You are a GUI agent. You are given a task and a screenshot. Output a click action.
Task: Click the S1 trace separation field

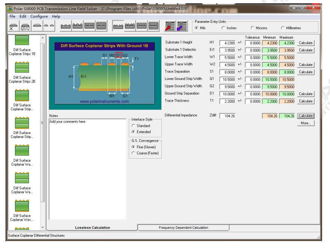227,72
